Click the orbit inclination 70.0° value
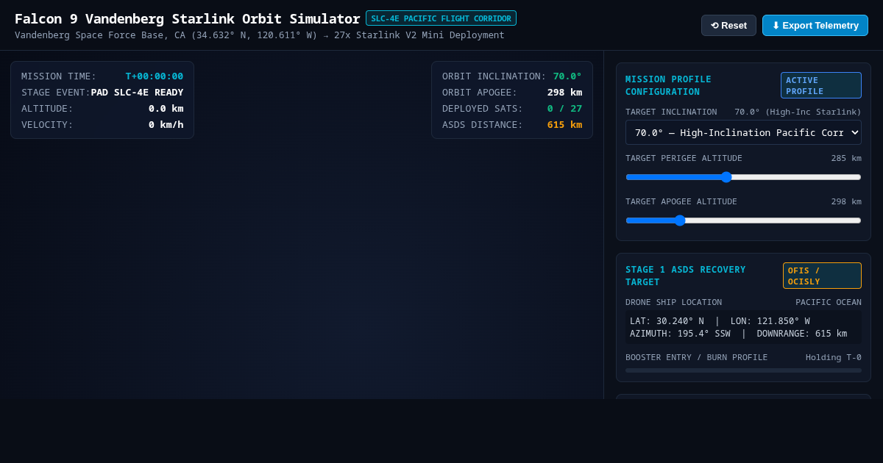 coord(567,76)
